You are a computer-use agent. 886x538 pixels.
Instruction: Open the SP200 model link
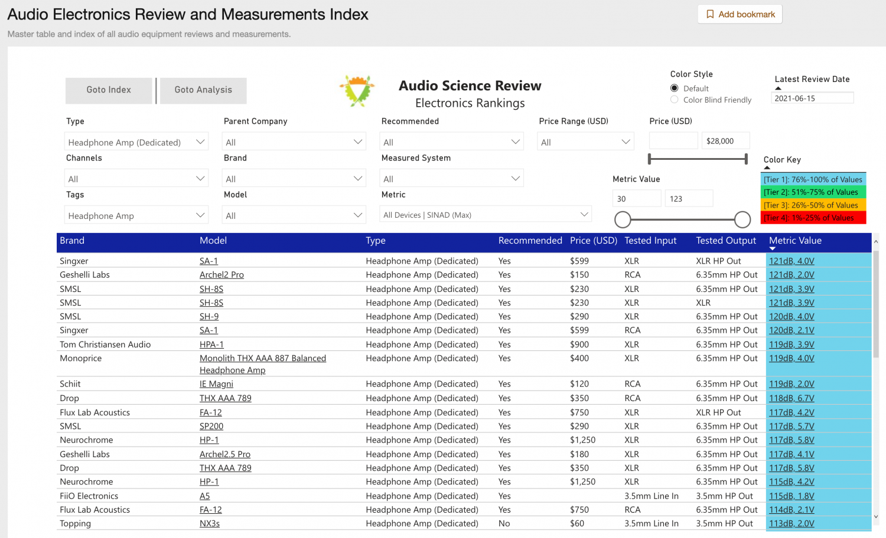click(x=211, y=426)
